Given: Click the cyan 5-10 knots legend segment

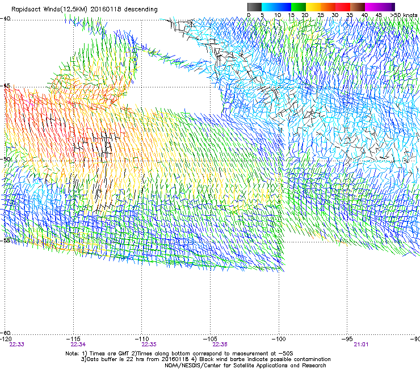Looking at the screenshot, I should tap(269, 7).
